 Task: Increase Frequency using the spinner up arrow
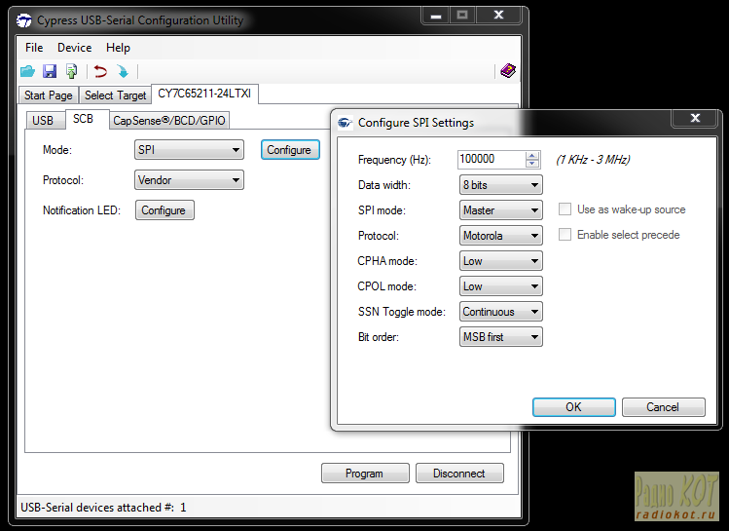click(x=532, y=156)
